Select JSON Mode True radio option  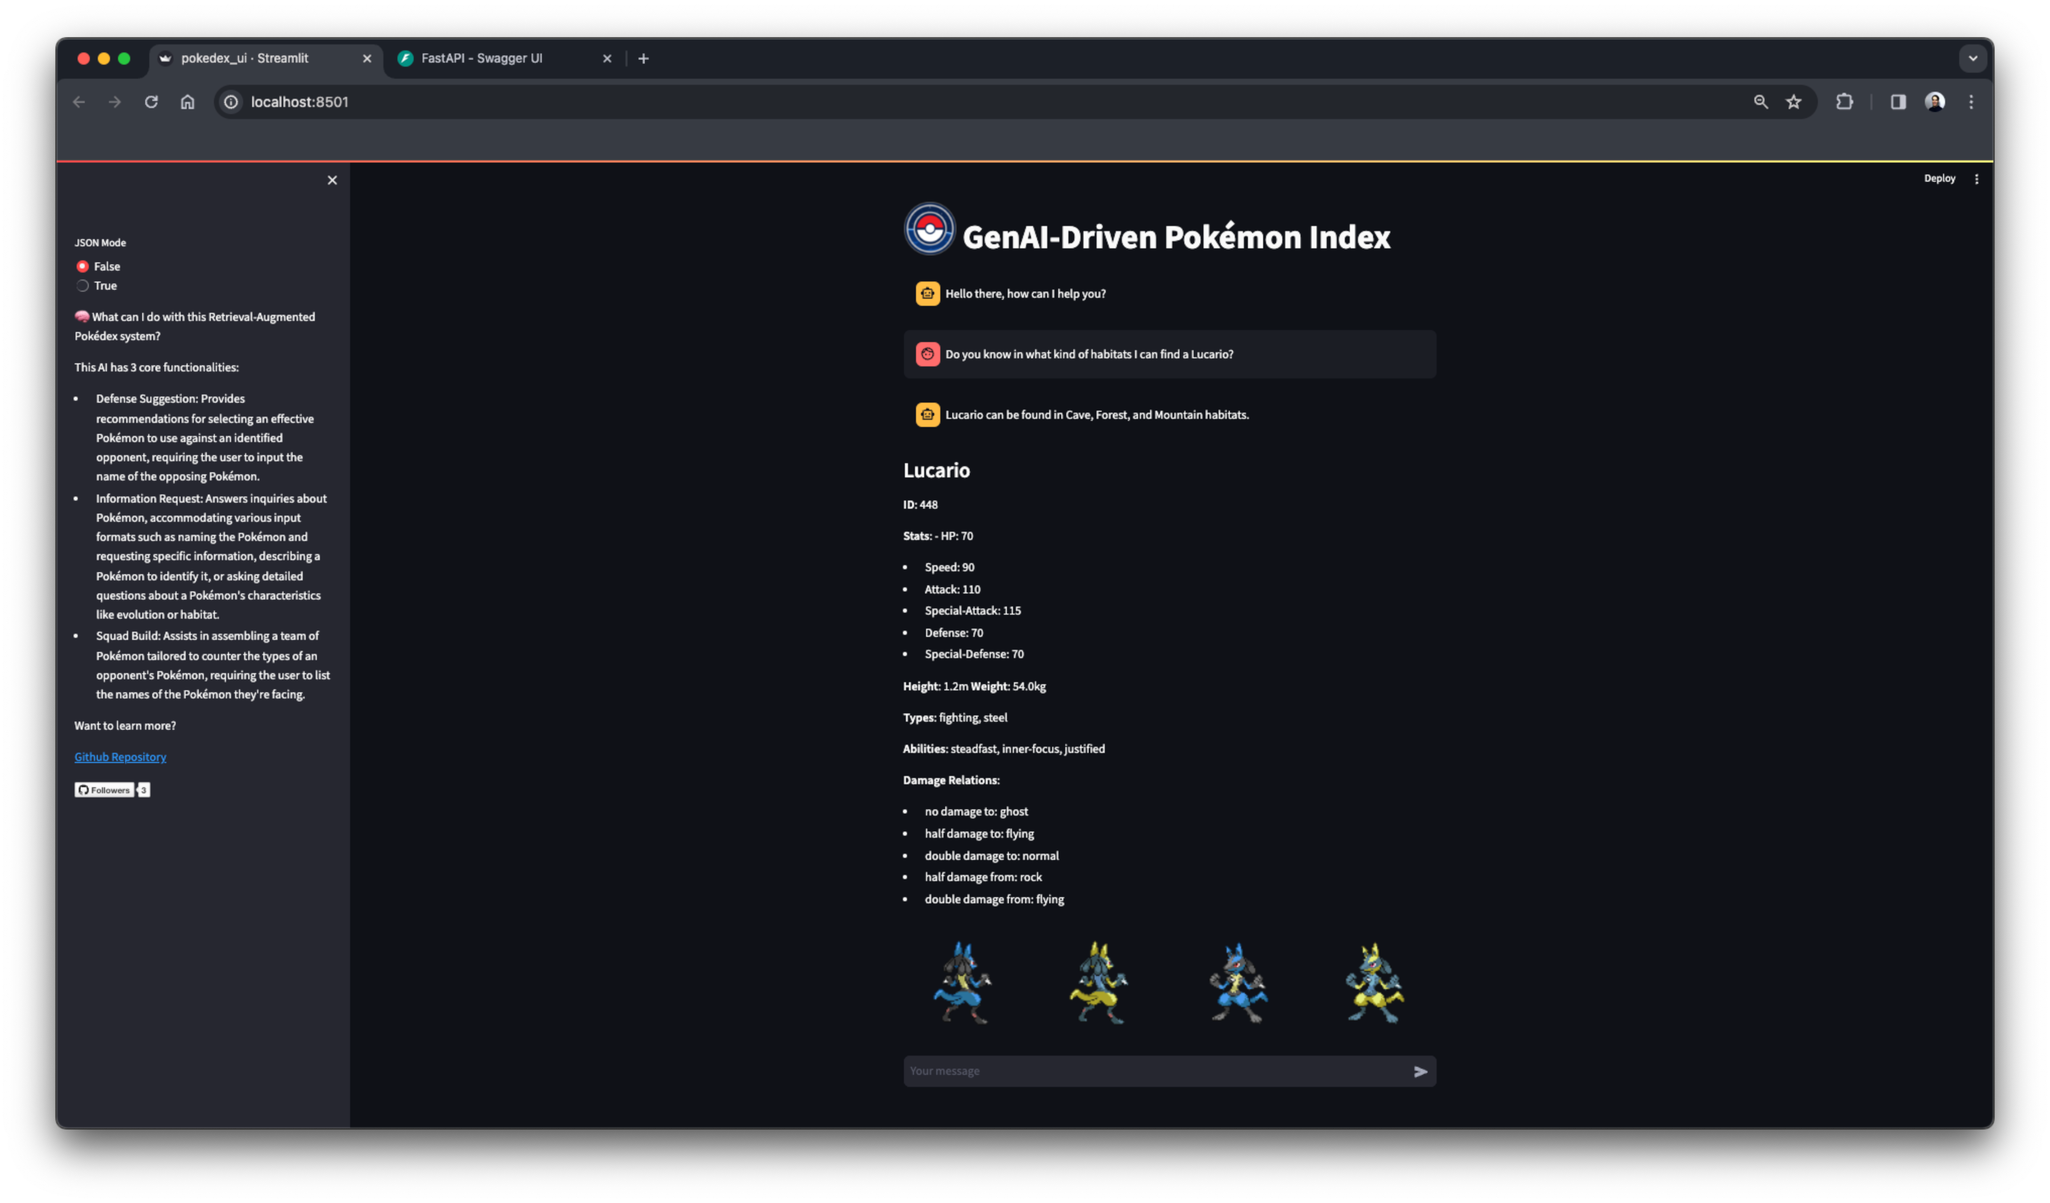tap(97, 286)
